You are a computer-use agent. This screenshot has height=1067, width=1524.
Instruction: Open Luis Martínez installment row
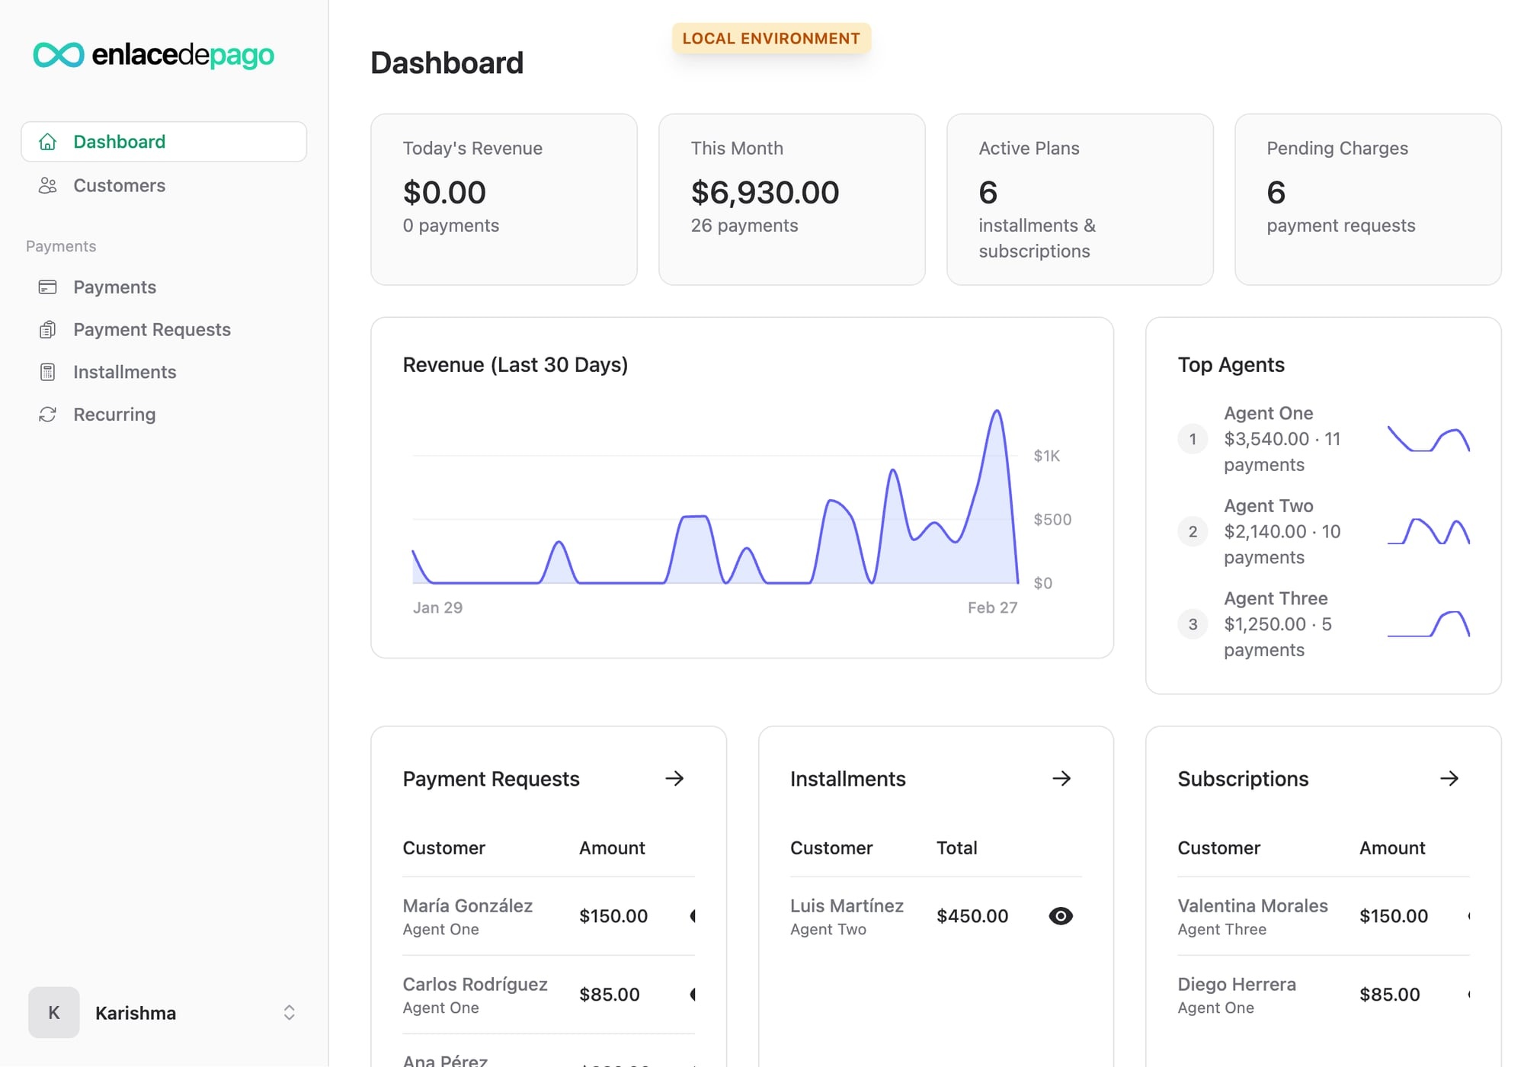(x=936, y=916)
